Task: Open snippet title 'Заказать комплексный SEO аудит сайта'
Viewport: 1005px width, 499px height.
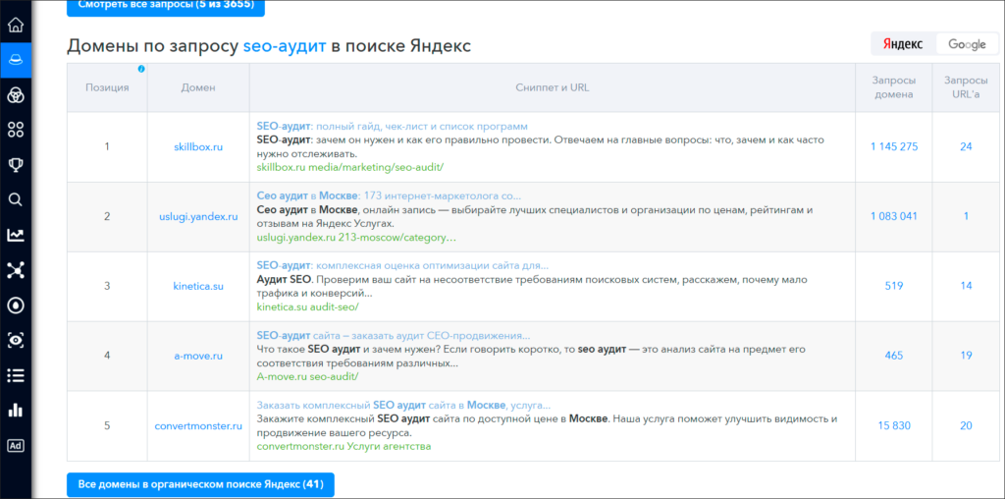Action: click(403, 406)
